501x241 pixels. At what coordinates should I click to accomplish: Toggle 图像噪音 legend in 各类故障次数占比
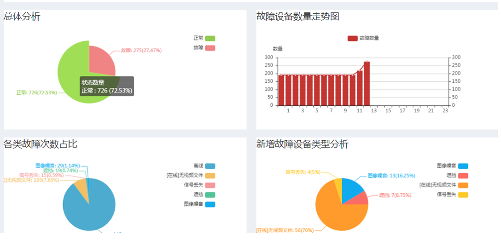210,204
